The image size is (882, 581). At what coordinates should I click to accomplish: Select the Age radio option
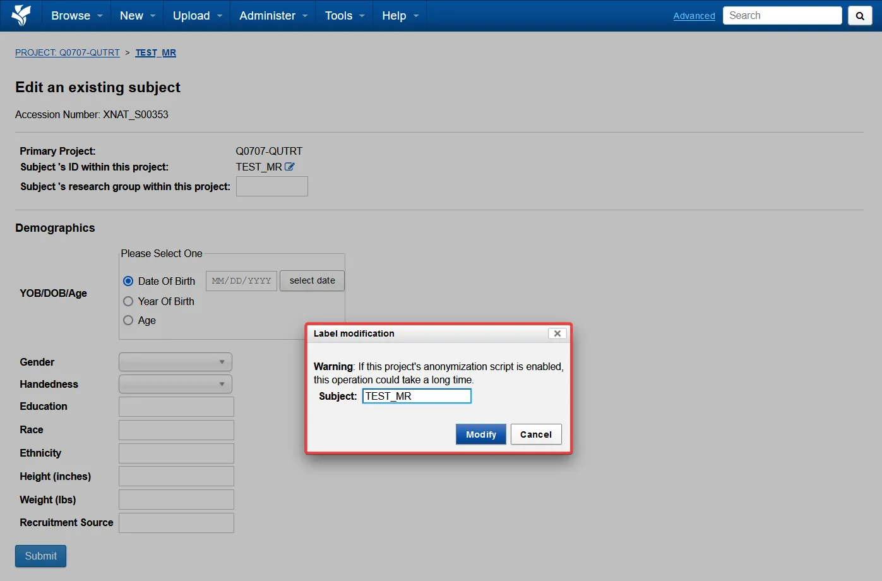[x=128, y=320]
